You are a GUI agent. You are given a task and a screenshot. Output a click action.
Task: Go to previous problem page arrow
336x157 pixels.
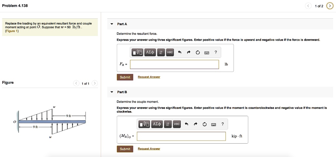[x=307, y=6]
